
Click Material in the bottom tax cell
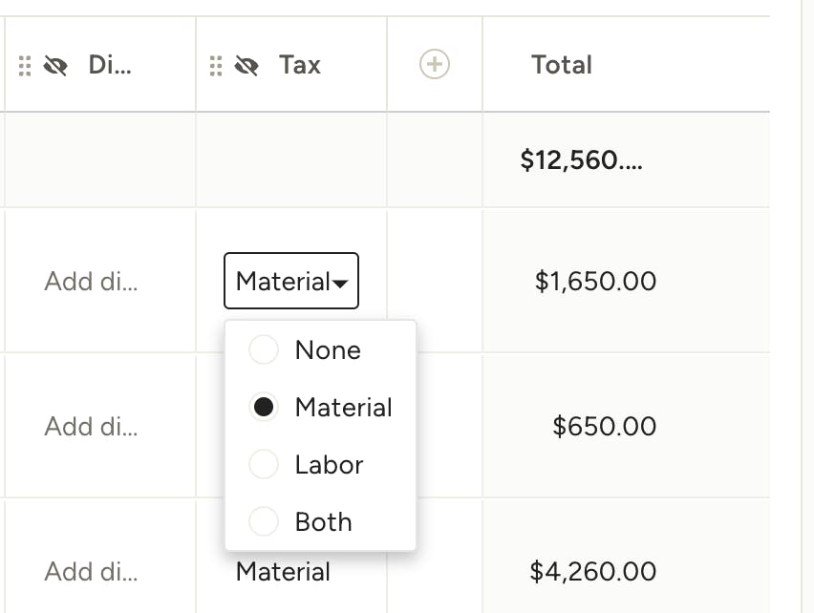[282, 571]
